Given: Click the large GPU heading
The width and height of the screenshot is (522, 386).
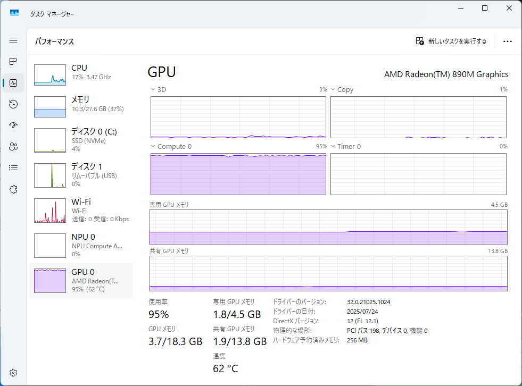Looking at the screenshot, I should coord(162,72).
